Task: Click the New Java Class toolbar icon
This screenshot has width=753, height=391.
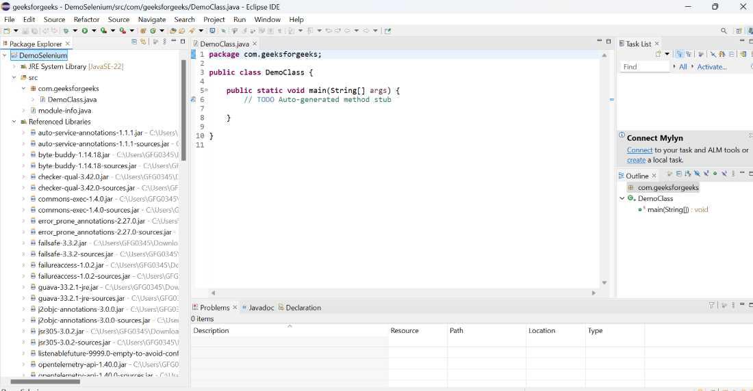Action: 153,31
